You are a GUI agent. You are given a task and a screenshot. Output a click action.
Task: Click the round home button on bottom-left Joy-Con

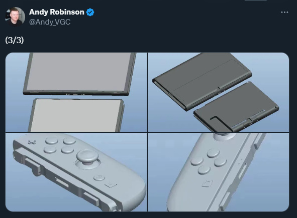tap(99, 177)
